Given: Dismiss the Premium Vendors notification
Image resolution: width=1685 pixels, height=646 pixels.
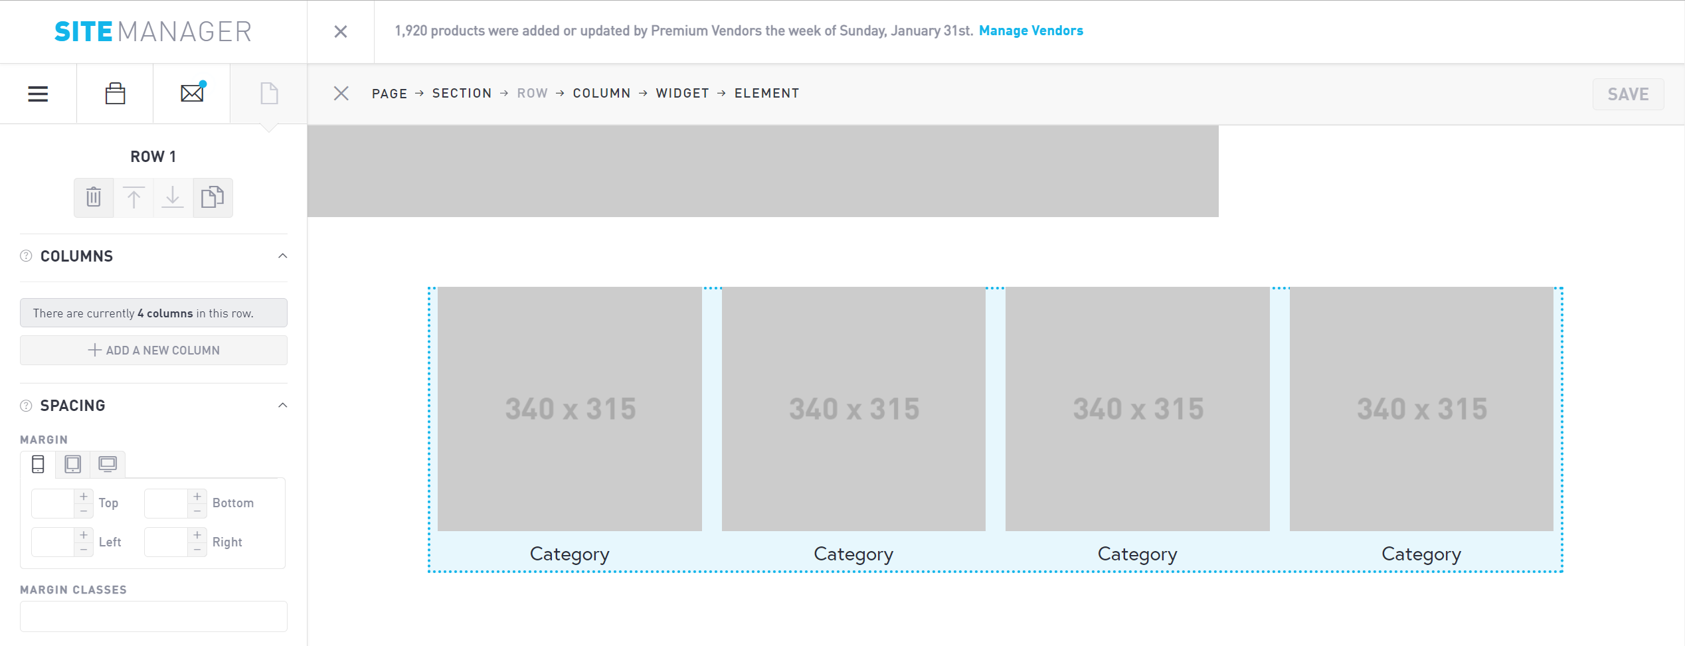Looking at the screenshot, I should coord(341,31).
